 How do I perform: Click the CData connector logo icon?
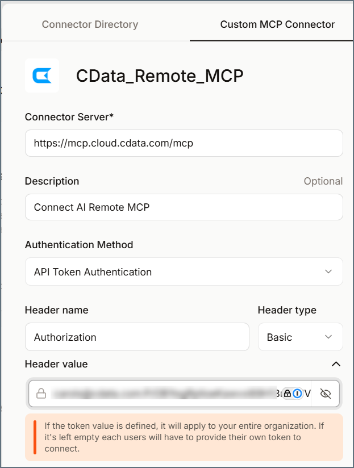click(41, 74)
